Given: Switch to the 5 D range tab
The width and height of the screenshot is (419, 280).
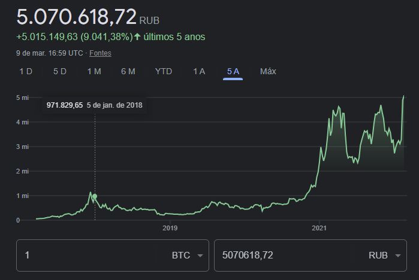Looking at the screenshot, I should click(60, 71).
